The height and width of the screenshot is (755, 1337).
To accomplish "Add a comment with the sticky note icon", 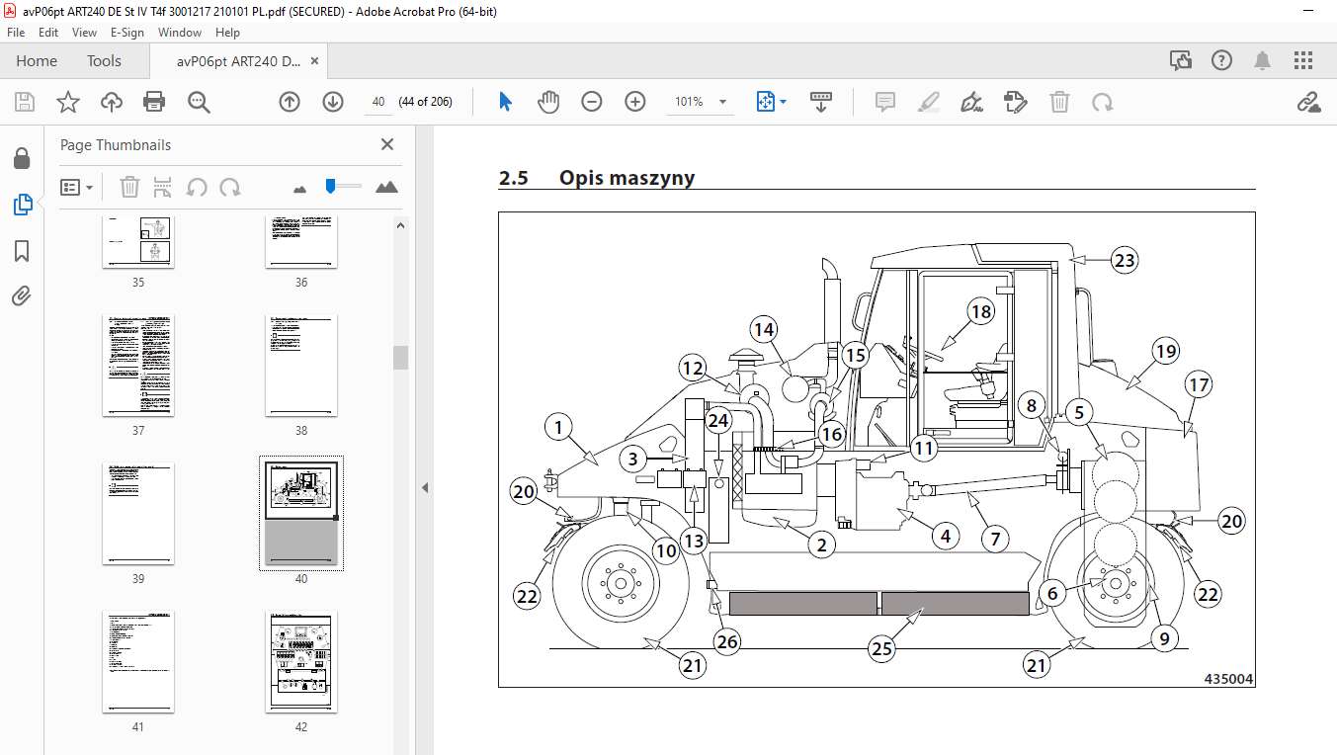I will 884,102.
